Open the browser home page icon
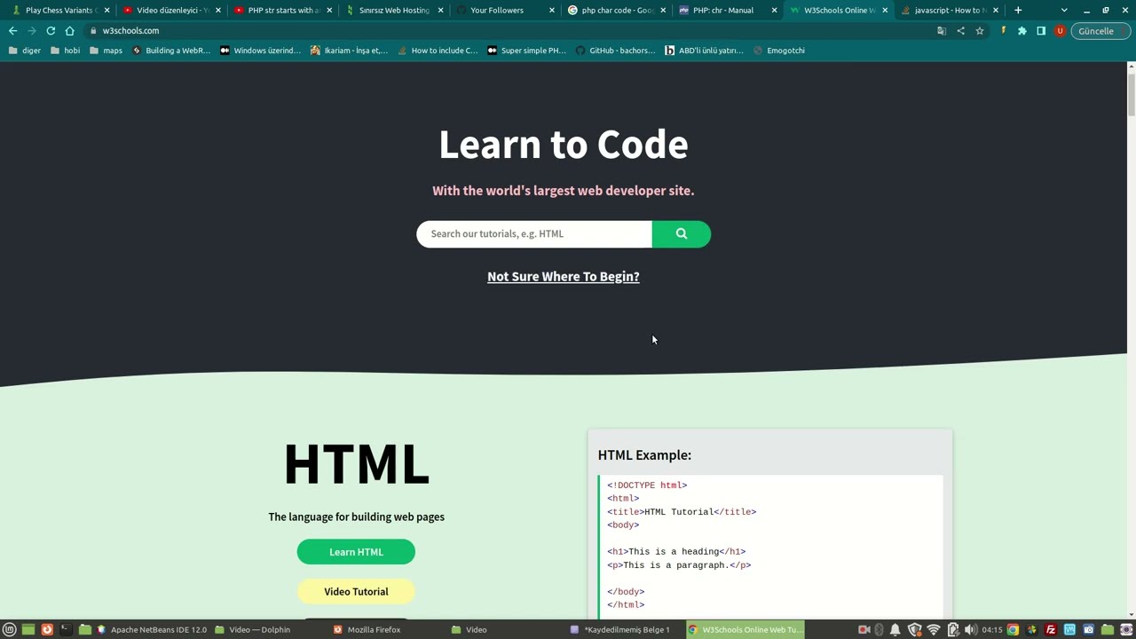Screen dimensions: 1136x639 click(69, 30)
